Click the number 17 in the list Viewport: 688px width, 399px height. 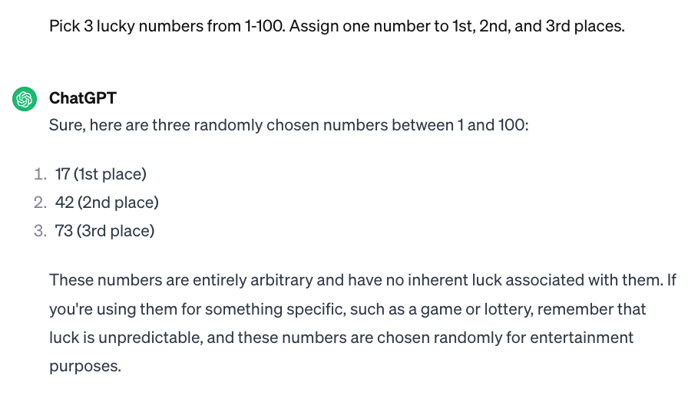62,174
